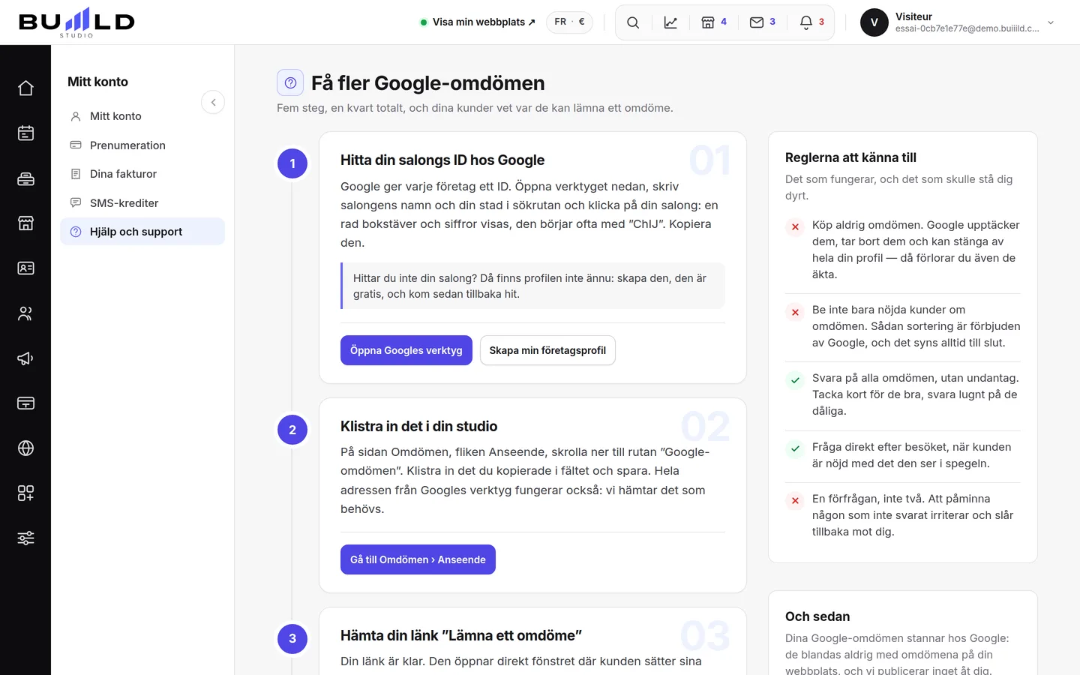
Task: Open the shop icon with badge 4
Action: (714, 22)
